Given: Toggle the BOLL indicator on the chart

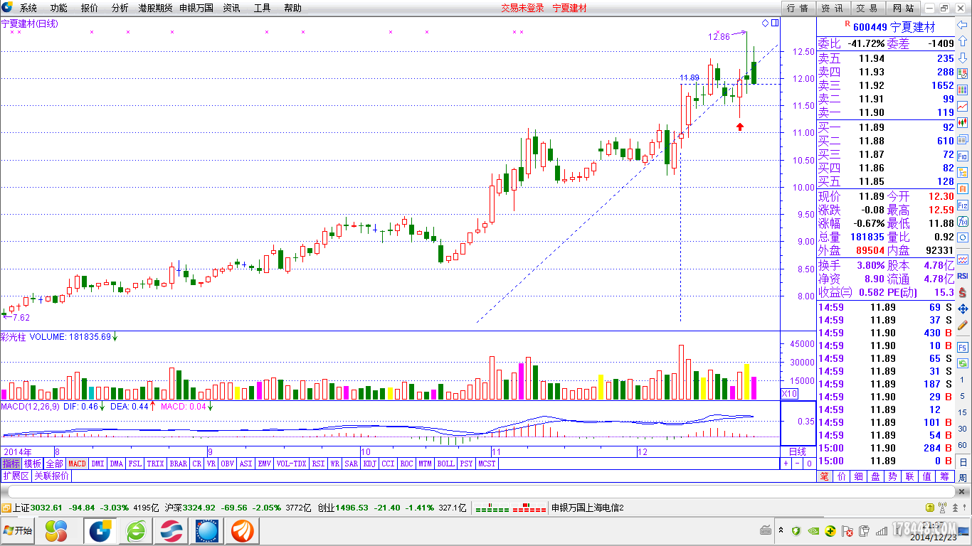Looking at the screenshot, I should click(x=445, y=464).
